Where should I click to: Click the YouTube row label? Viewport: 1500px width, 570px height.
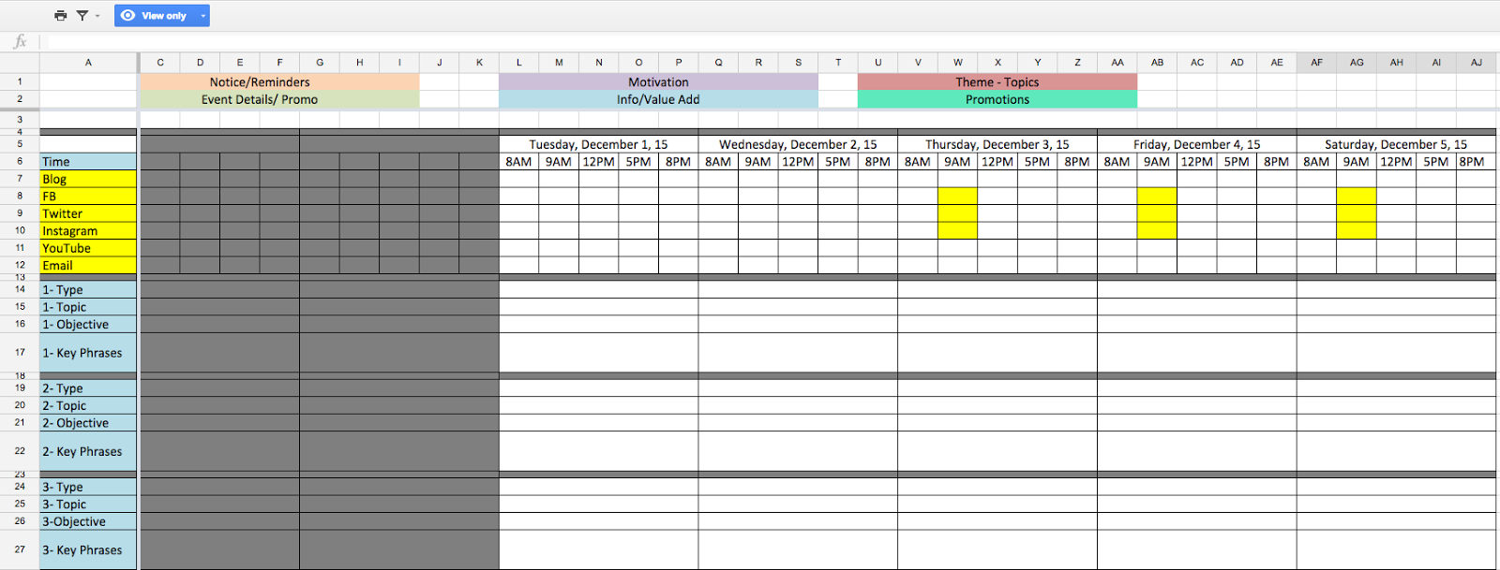[x=88, y=248]
